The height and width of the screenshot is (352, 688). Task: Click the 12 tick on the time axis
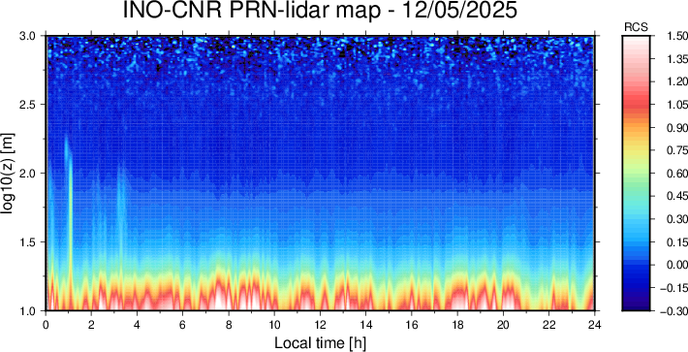coord(320,325)
